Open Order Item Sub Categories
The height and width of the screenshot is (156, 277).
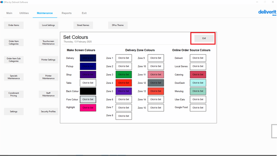tap(14, 60)
